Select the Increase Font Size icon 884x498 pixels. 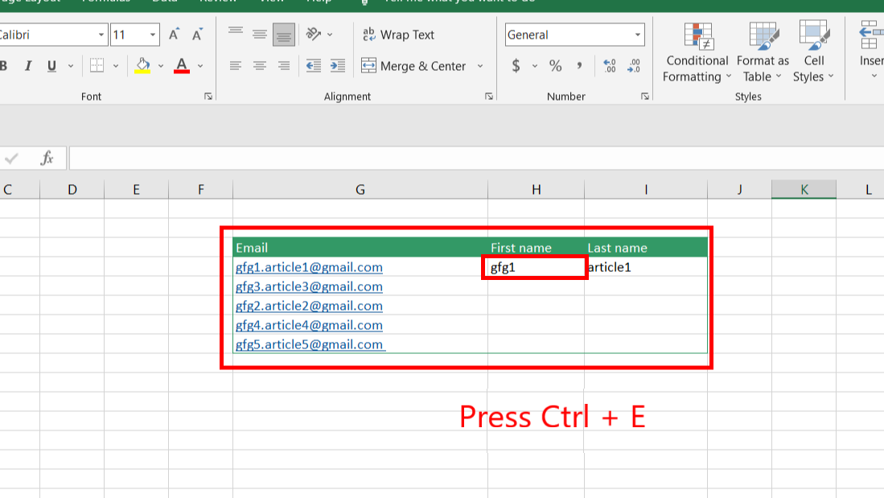coord(174,35)
